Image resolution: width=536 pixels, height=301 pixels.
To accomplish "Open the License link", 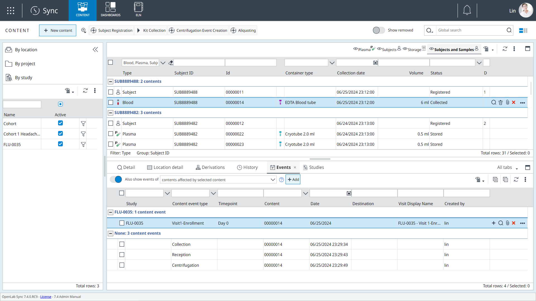I will (x=46, y=297).
